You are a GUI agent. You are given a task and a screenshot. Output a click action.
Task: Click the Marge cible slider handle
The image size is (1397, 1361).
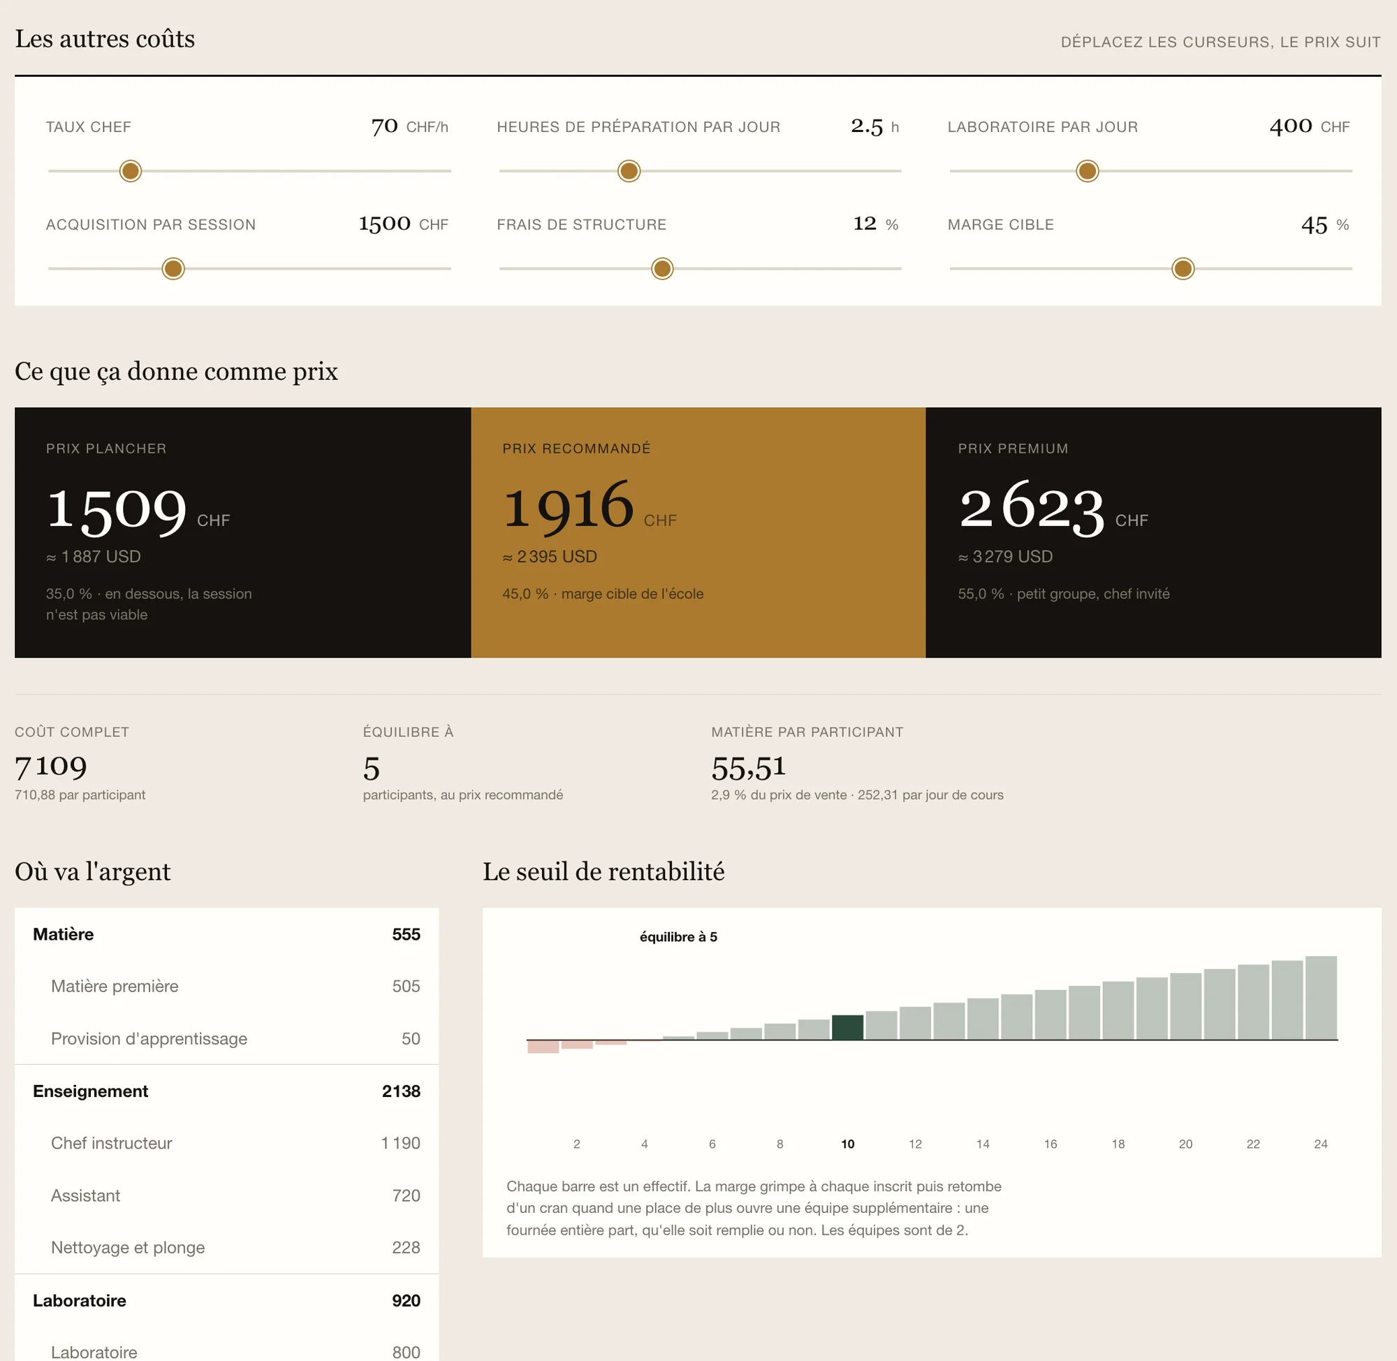(1183, 269)
